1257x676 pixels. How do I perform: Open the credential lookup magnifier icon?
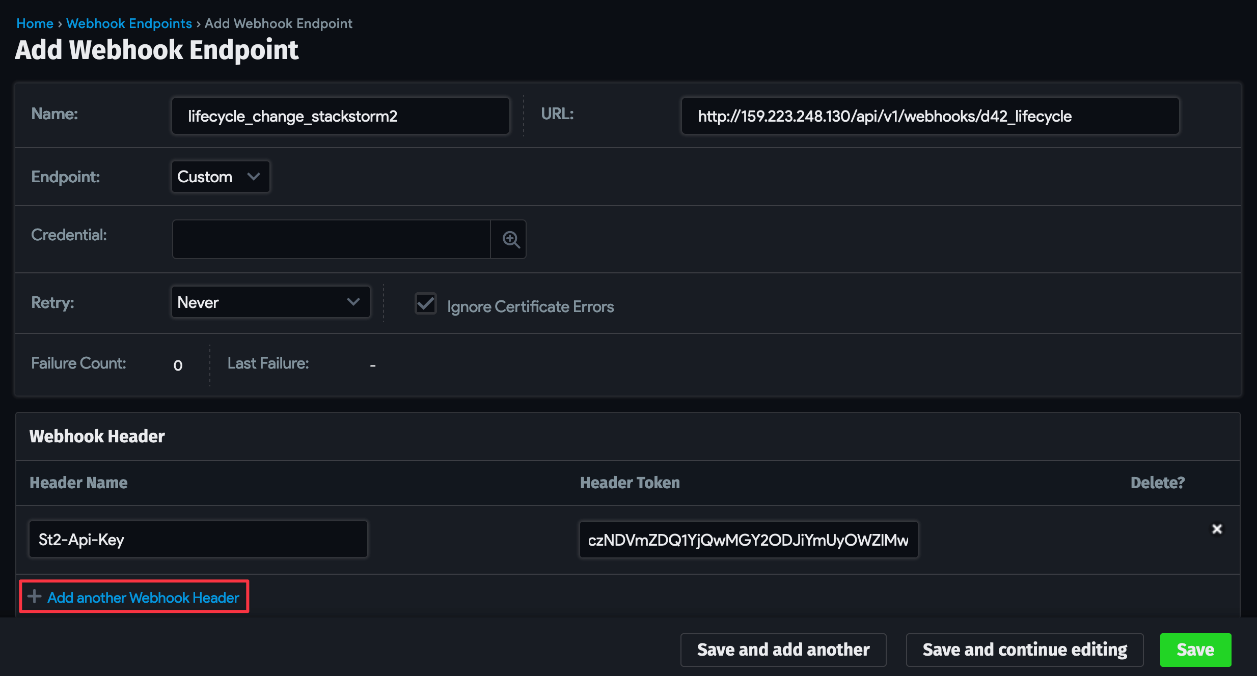coord(508,239)
